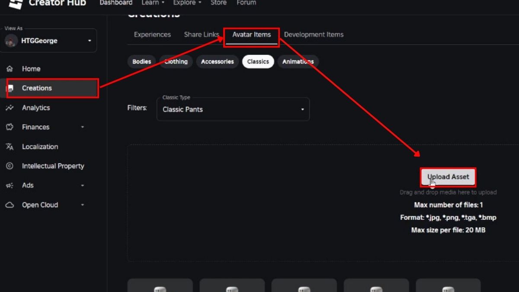This screenshot has height=292, width=519.
Task: Click 'Drag and drop media here' text
Action: (448, 193)
